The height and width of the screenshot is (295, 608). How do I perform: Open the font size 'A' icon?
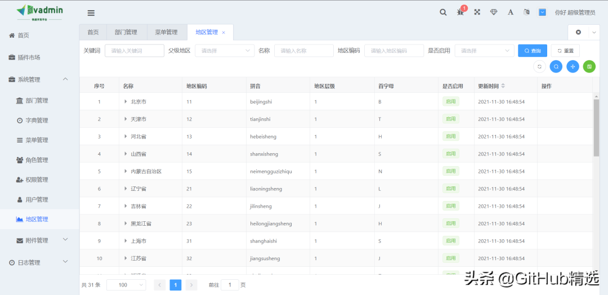pyautogui.click(x=511, y=12)
